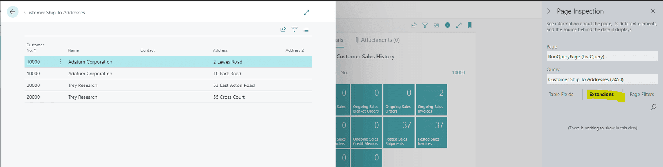This screenshot has height=167, width=663.
Task: Click the share icon in background customer page
Action: click(414, 25)
